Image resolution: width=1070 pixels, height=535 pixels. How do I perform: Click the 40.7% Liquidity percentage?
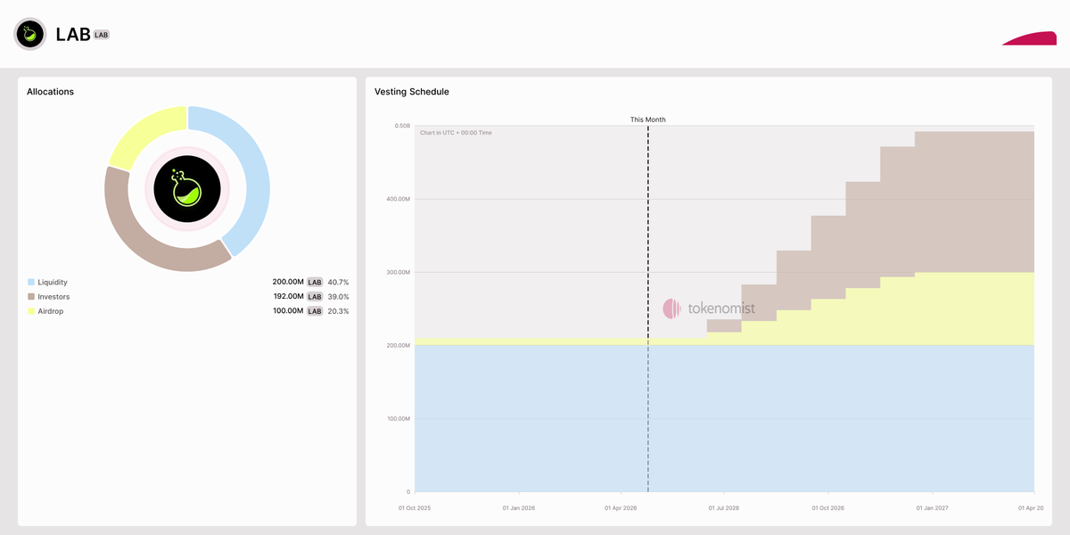point(340,282)
